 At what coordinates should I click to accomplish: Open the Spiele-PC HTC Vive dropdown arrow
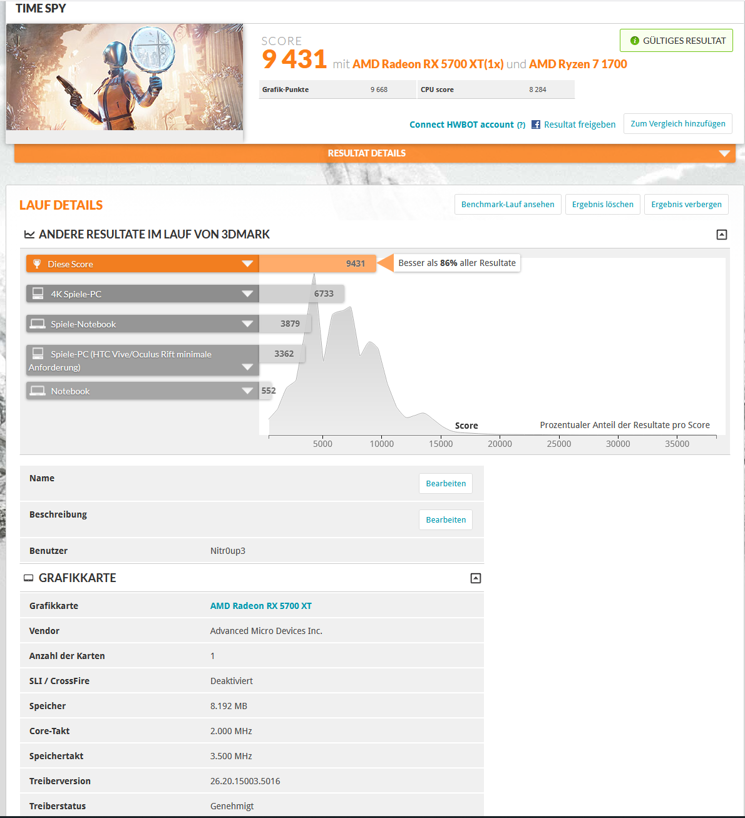tap(247, 367)
